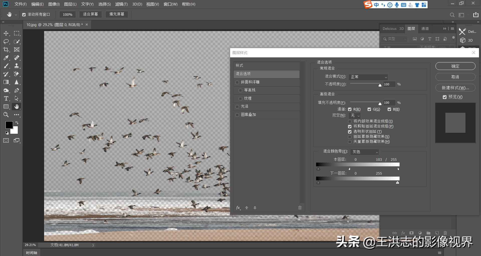The height and width of the screenshot is (256, 481).
Task: Click the fx icon in the styles panel
Action: pyautogui.click(x=238, y=208)
